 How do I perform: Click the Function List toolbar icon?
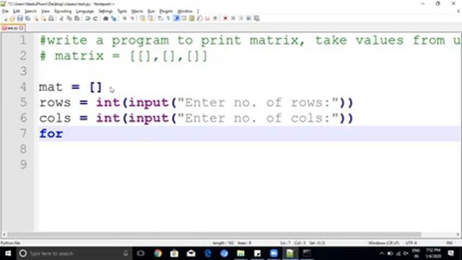(199, 18)
